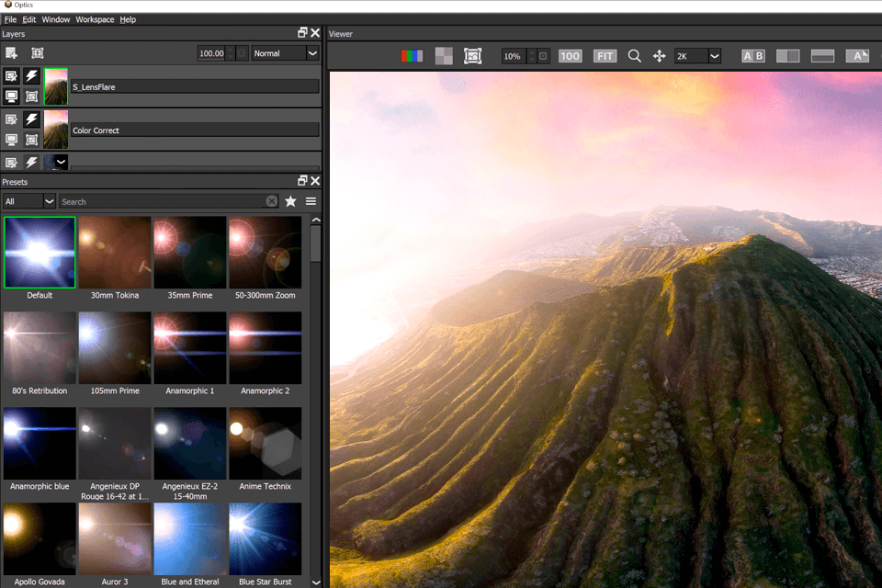Open the Normal blend mode dropdown
This screenshot has width=882, height=588.
(285, 53)
